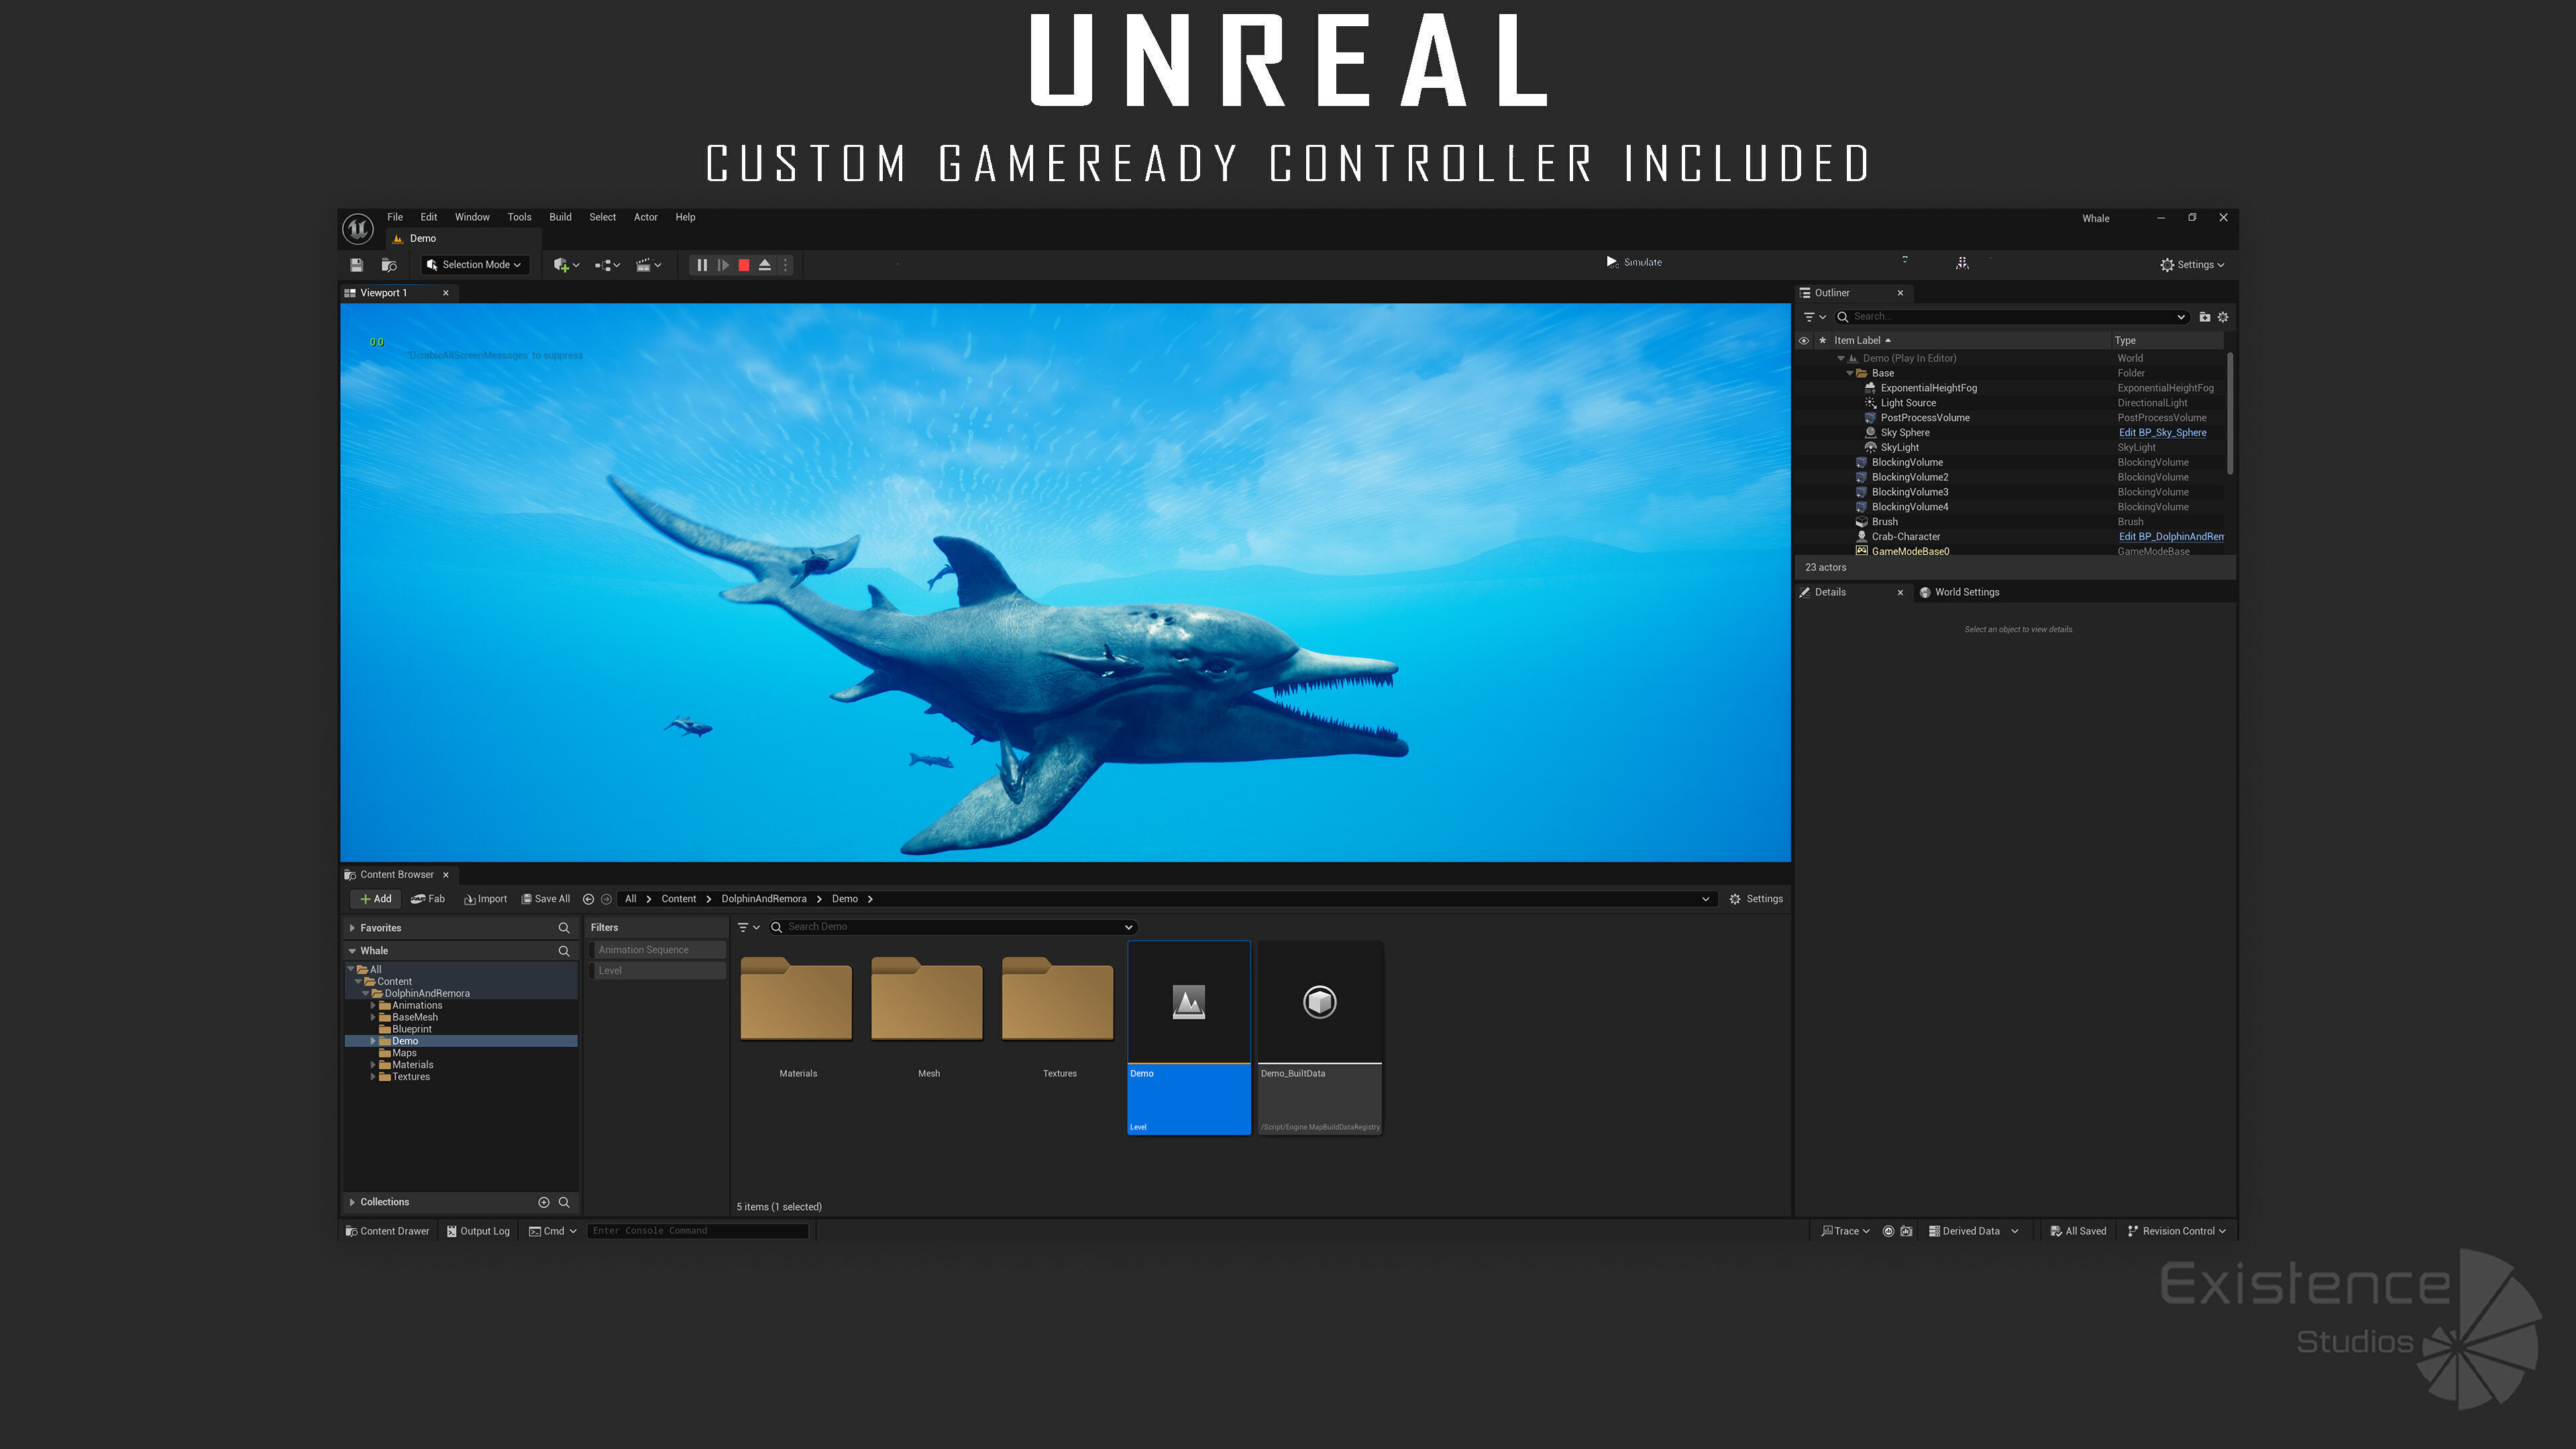The height and width of the screenshot is (1449, 2576).
Task: Collapse the Demo (Play In Editor) world row
Action: 1841,358
